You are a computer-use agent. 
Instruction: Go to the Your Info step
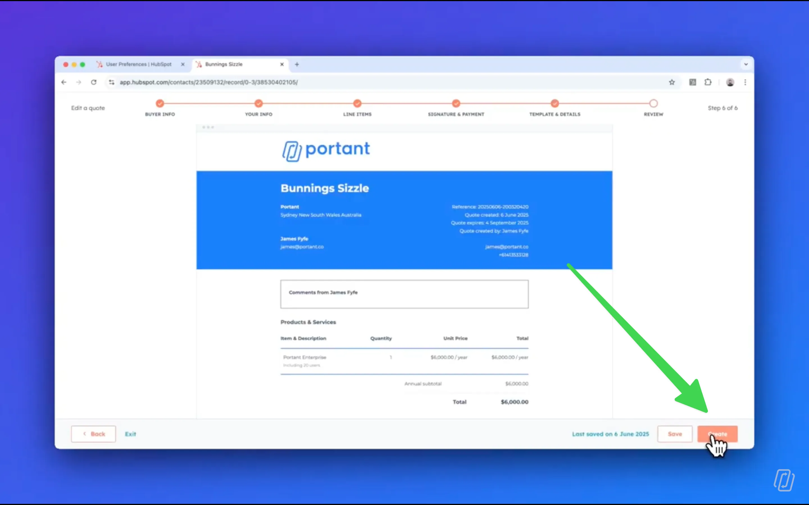(258, 104)
